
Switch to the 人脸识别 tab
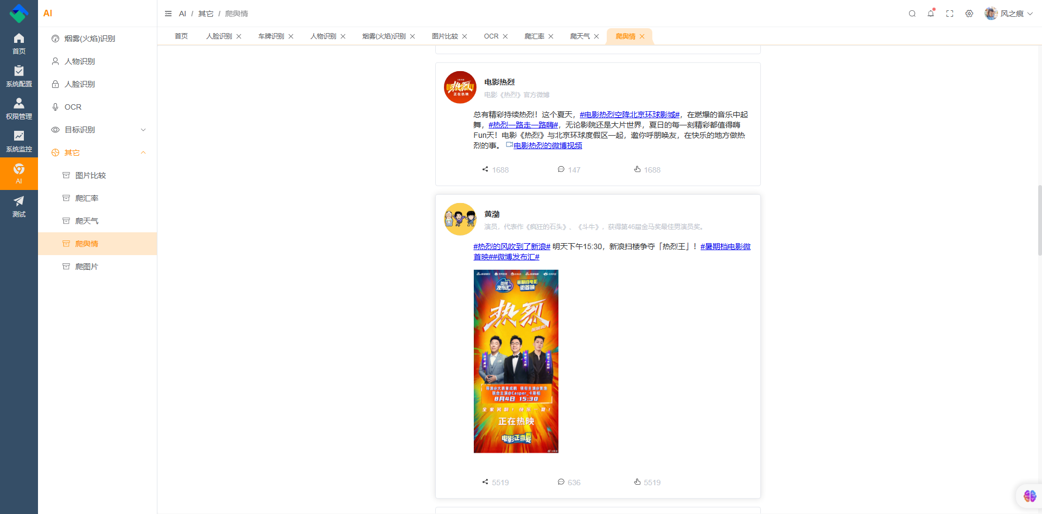[x=219, y=36]
